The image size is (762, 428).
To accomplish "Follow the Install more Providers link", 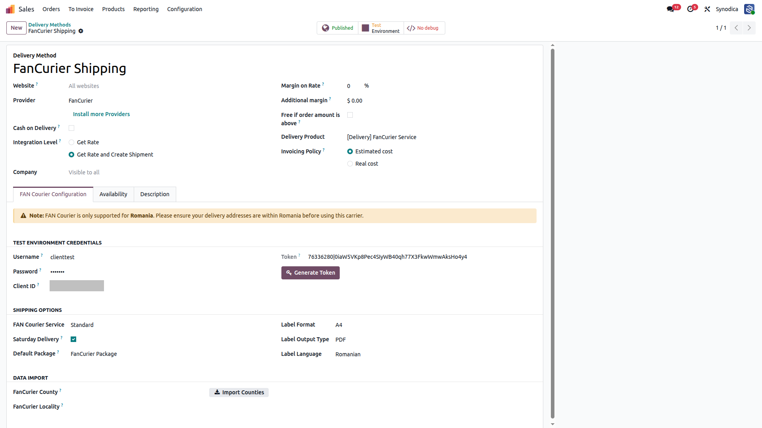I will pos(101,114).
